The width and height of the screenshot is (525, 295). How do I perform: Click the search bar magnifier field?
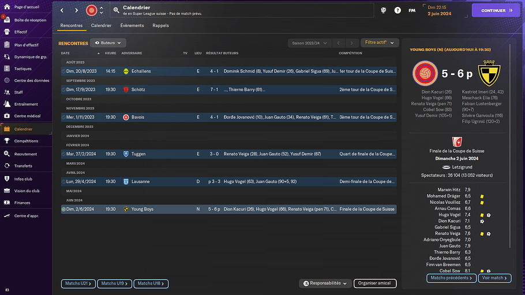116,10
